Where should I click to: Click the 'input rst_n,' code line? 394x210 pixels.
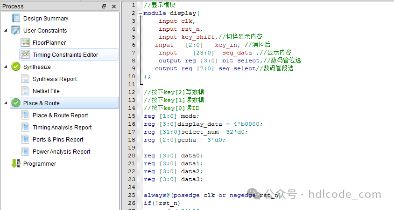point(181,29)
